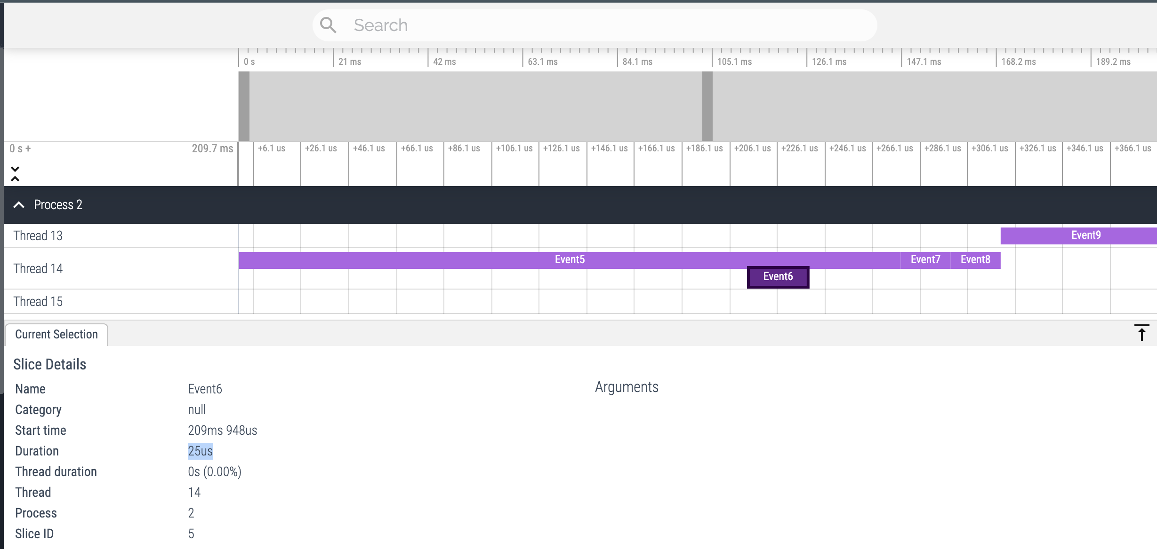
Task: Select the Event7 slice
Action: tap(924, 259)
